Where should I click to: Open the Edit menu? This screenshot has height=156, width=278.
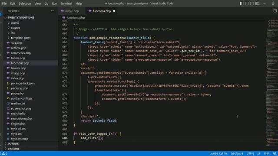(x=13, y=3)
